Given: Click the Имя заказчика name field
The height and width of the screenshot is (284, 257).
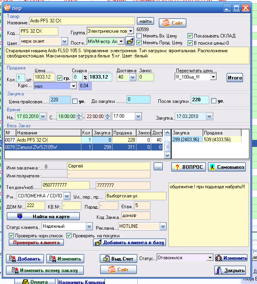Looking at the screenshot, I should (109, 166).
